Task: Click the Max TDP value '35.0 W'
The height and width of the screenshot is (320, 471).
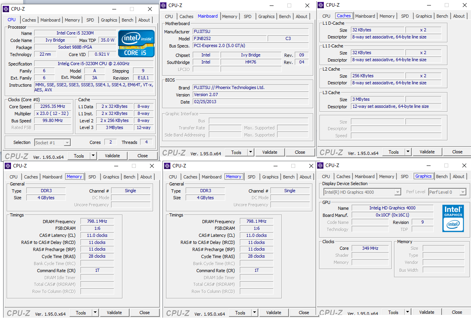Action: pyautogui.click(x=108, y=40)
